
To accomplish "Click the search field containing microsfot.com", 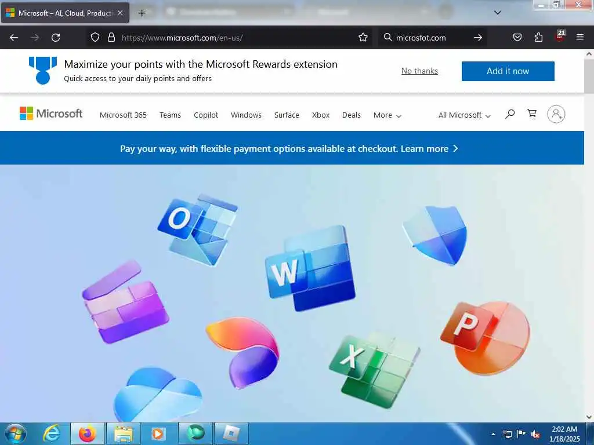I will coord(432,38).
